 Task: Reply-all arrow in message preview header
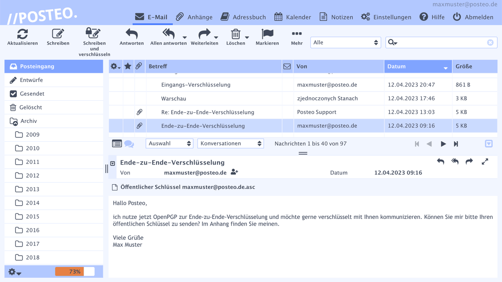455,161
